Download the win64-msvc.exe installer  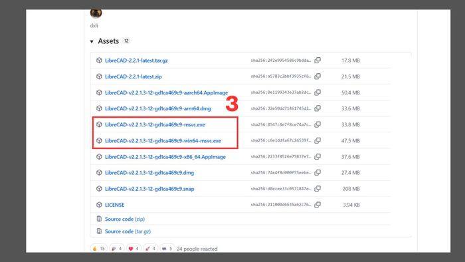pyautogui.click(x=163, y=141)
